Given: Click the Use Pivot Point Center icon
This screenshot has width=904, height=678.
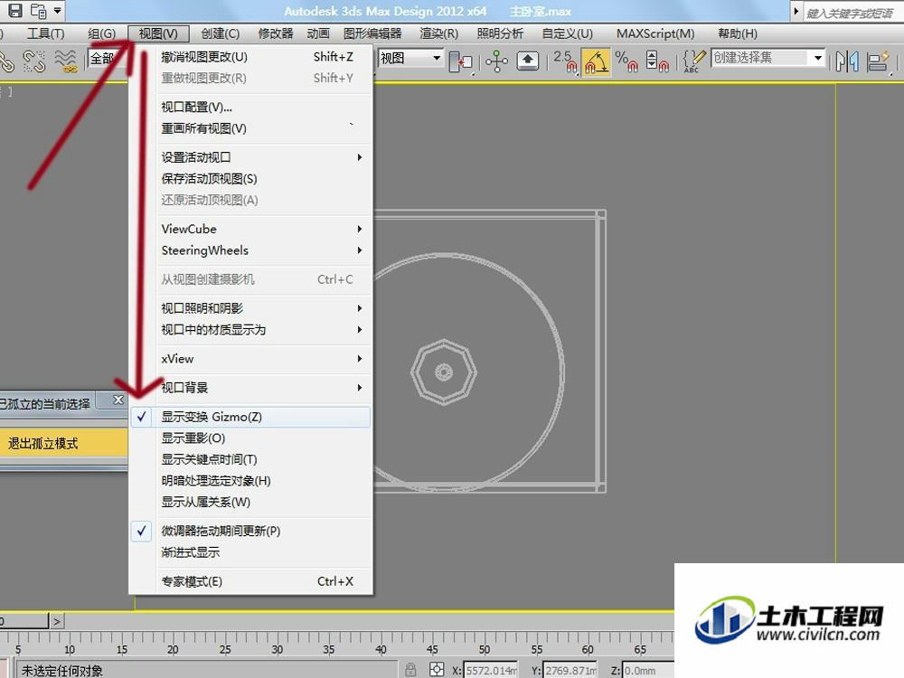Looking at the screenshot, I should 460,61.
